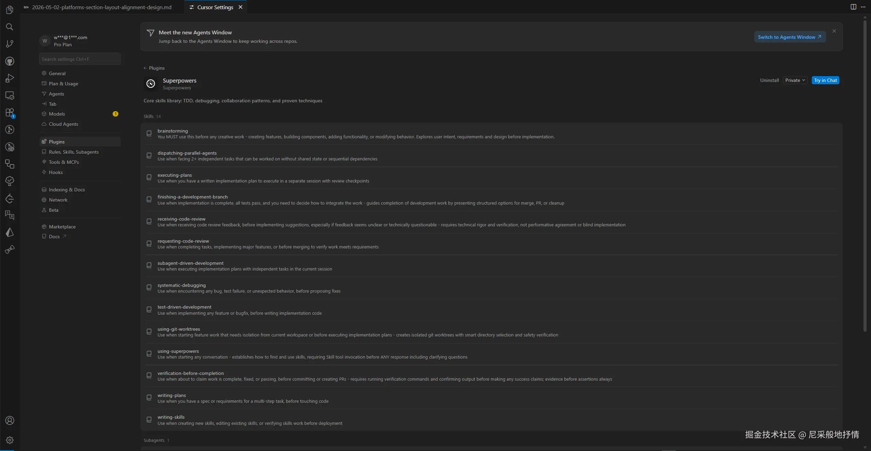Screen dimensions: 871x451
Task: Click the bow tie icon in activity bar
Action: pos(10,249)
